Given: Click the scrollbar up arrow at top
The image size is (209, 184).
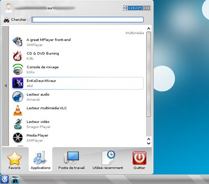Looking at the screenshot, I should click(149, 29).
